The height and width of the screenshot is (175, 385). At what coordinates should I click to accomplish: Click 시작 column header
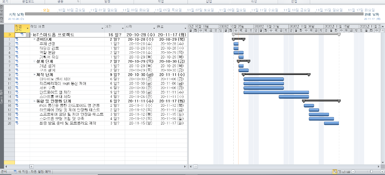[x=141, y=28]
